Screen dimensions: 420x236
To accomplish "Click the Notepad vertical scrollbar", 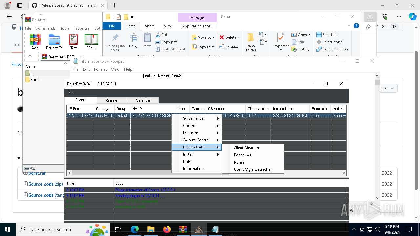I will [x=377, y=83].
